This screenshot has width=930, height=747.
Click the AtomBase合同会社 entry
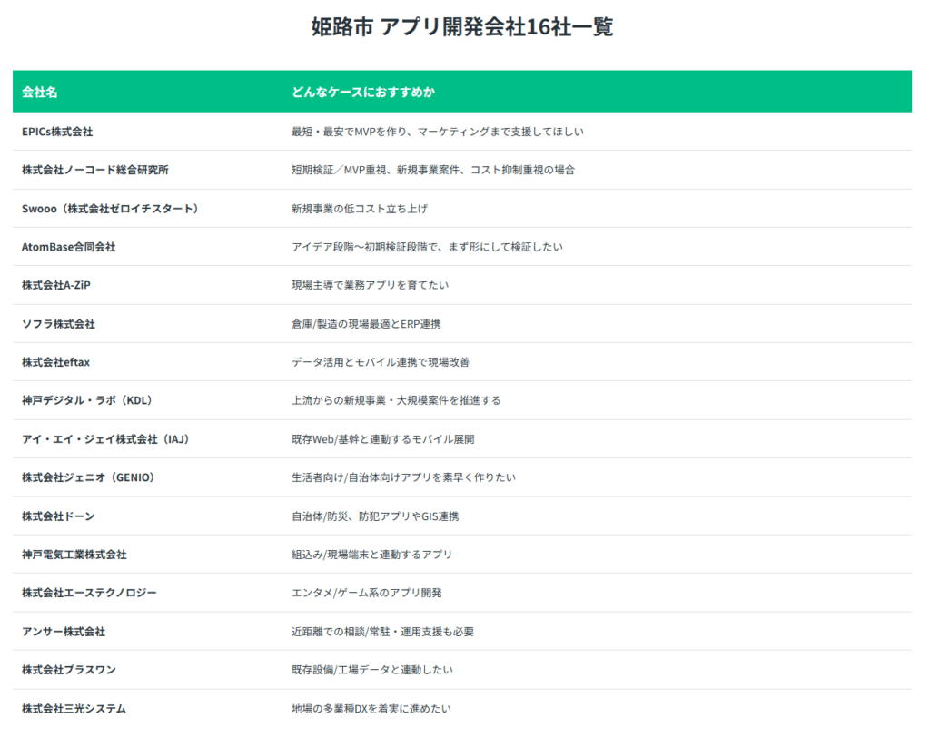[x=69, y=247]
